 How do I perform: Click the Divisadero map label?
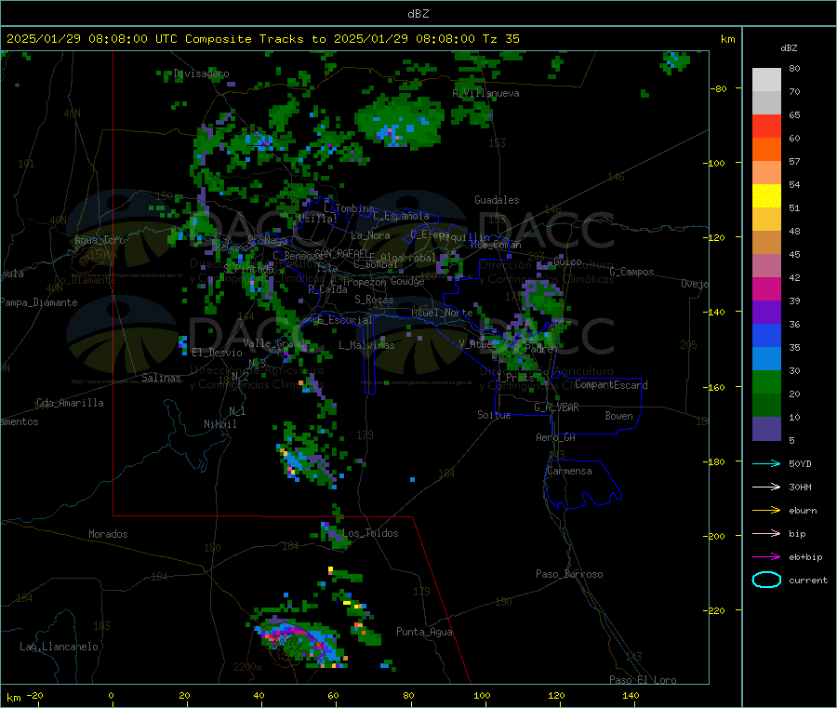[201, 73]
